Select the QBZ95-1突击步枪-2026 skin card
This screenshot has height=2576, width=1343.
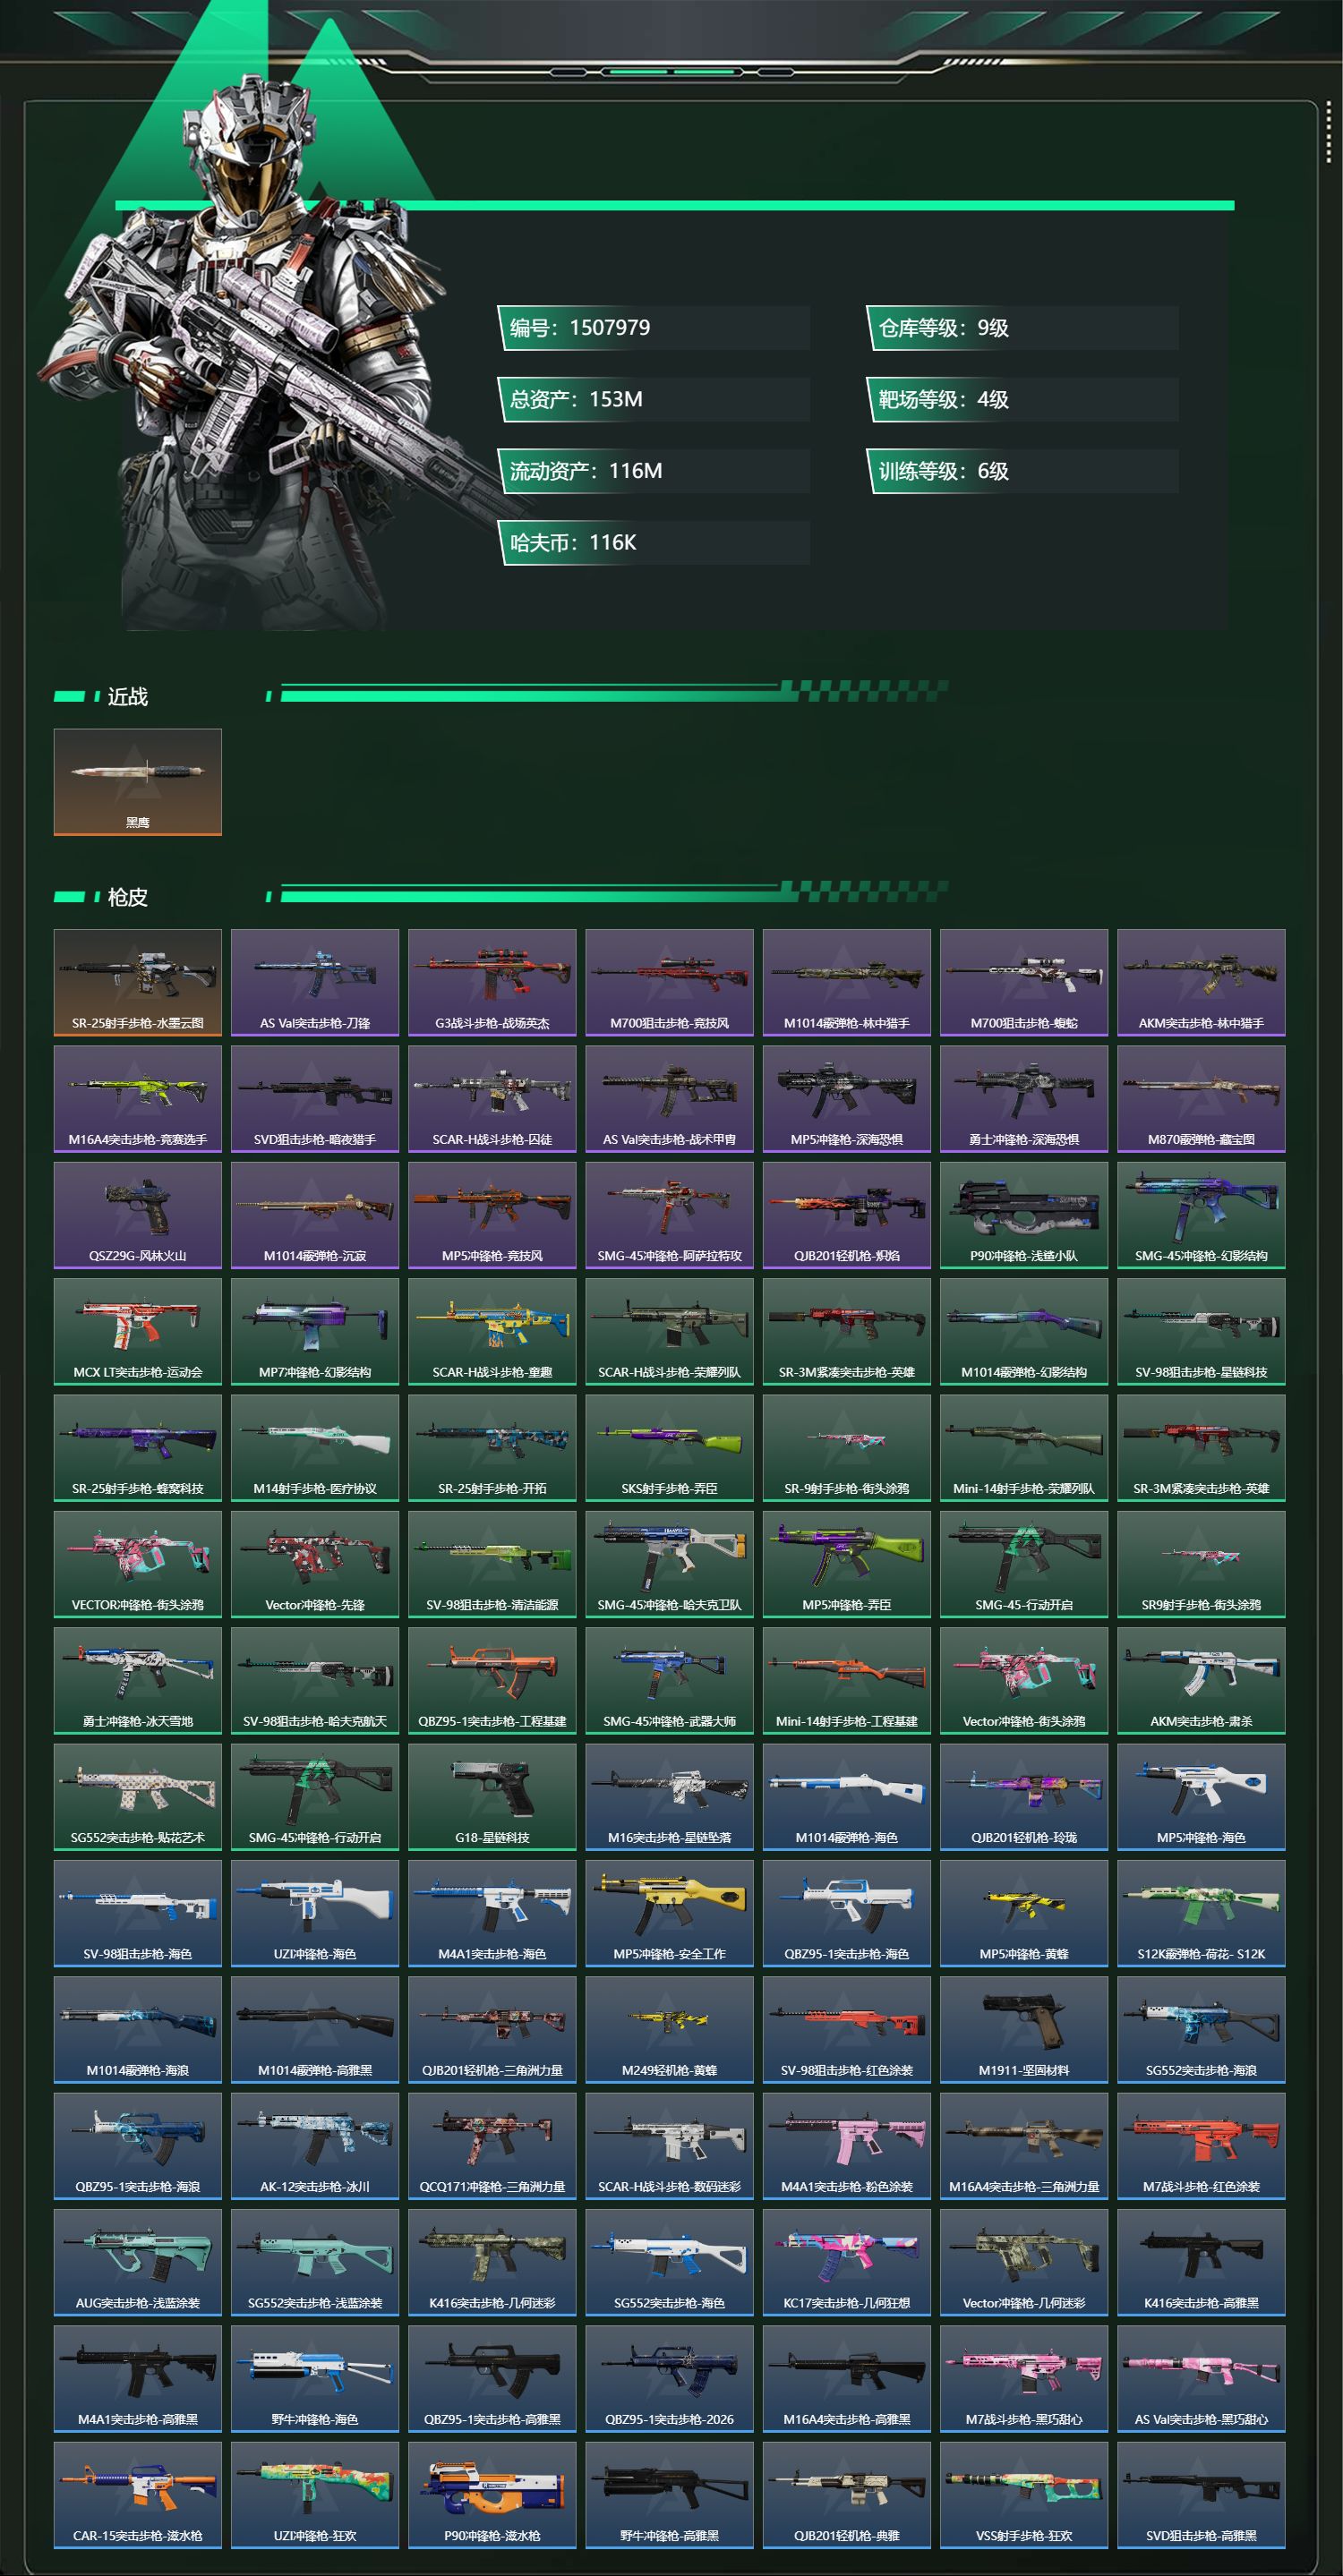point(670,2379)
